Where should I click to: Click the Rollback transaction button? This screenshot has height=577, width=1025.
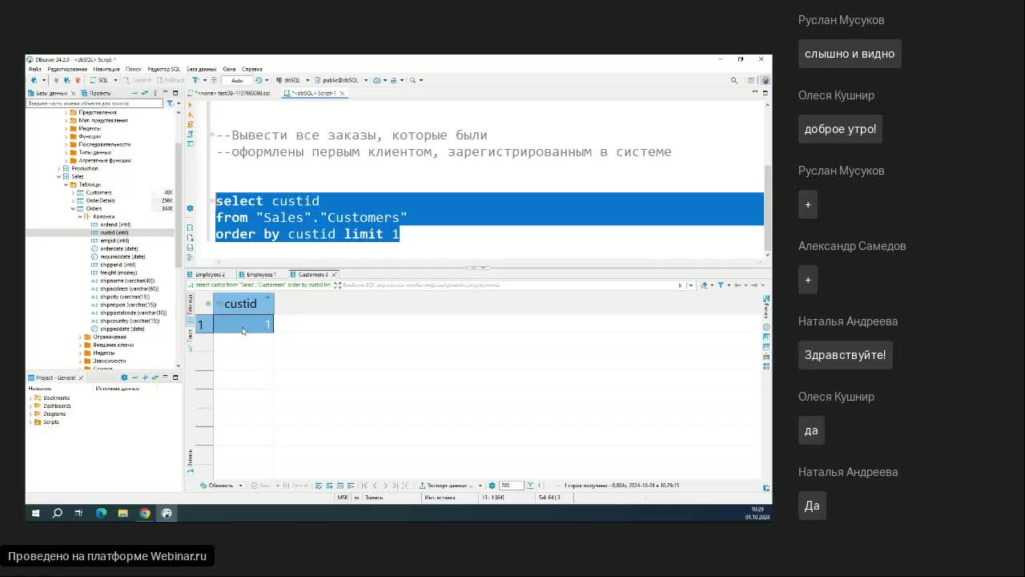[x=171, y=80]
